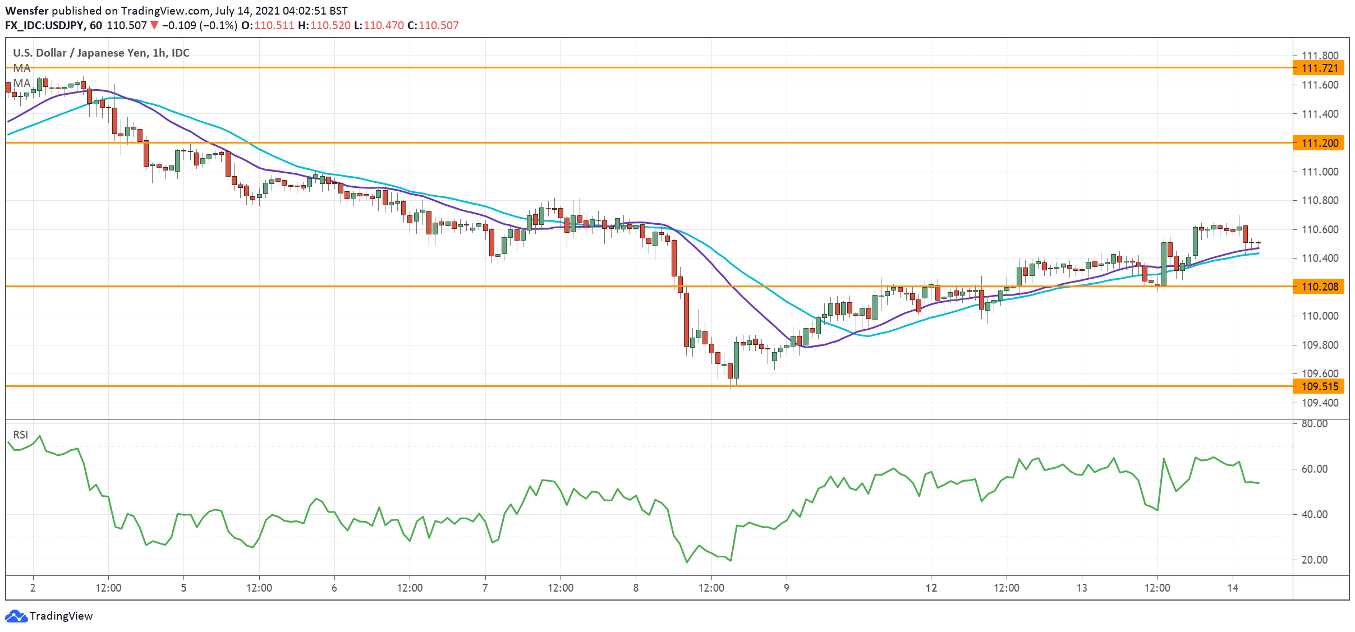Click date 5 on the time axis
Screen dimensions: 1355x632
183,588
